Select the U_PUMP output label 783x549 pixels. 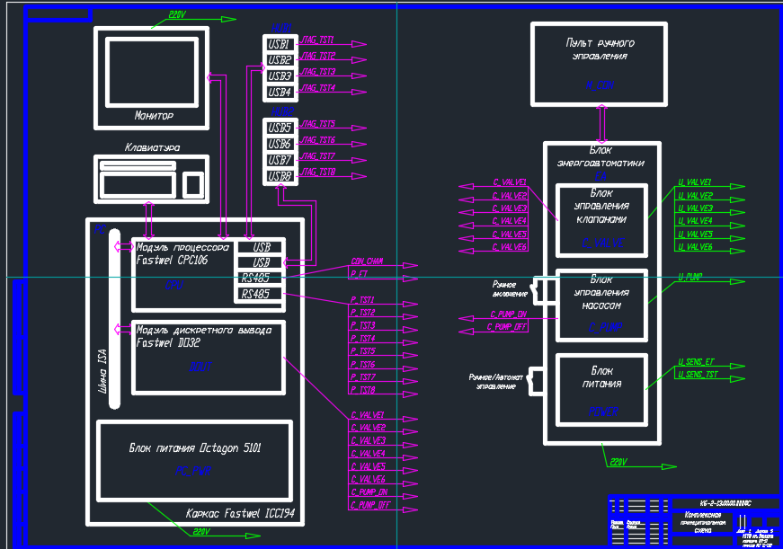click(690, 278)
